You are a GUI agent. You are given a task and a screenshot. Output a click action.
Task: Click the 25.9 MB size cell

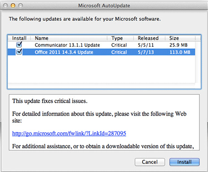(179, 45)
